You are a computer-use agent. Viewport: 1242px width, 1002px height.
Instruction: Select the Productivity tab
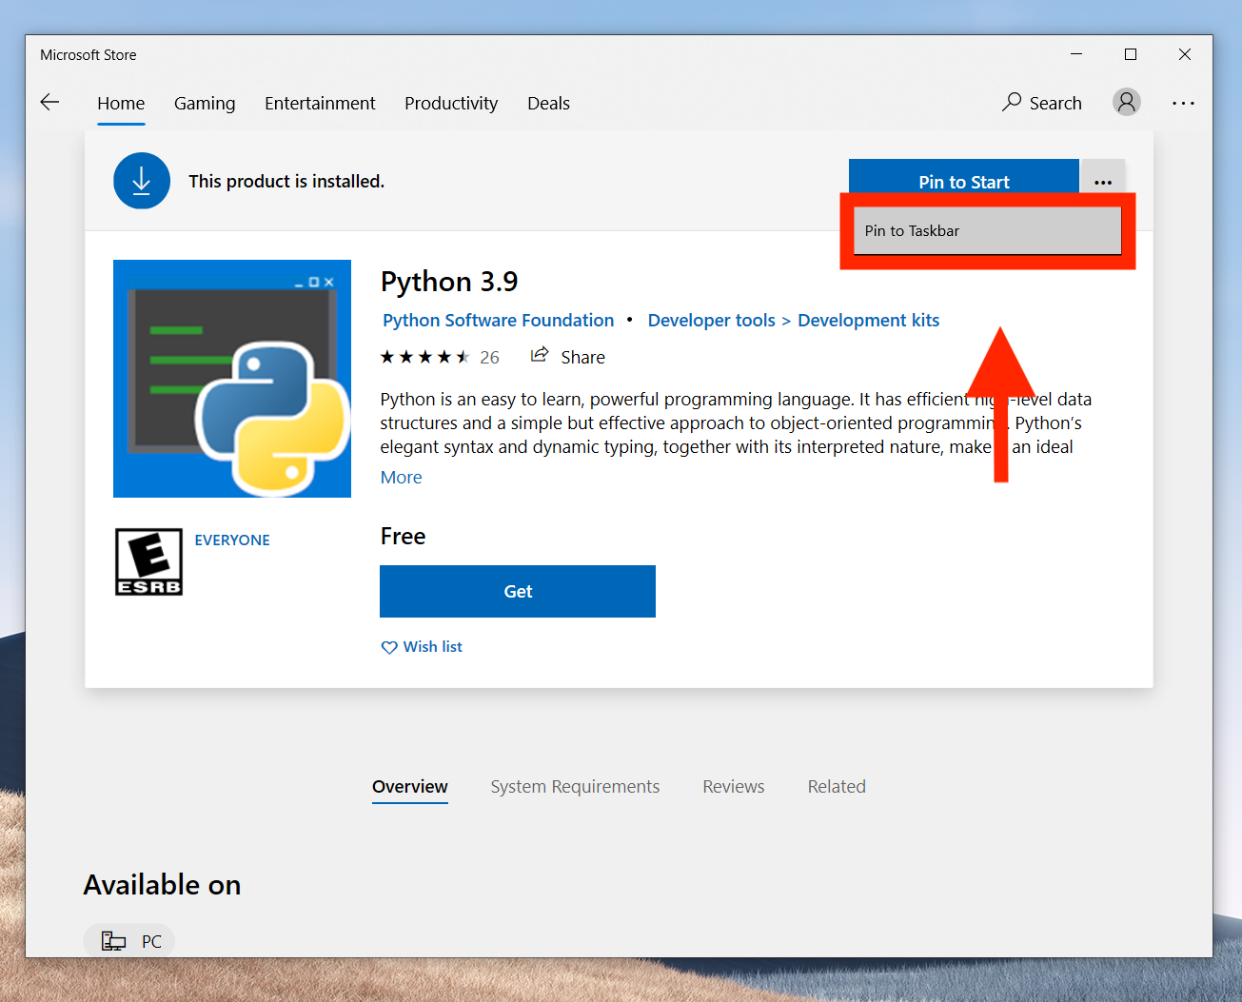click(x=451, y=103)
